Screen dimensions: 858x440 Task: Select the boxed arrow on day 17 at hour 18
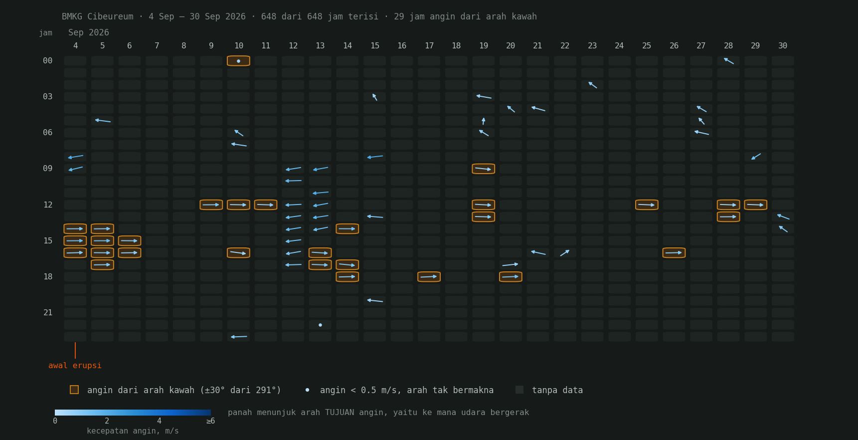click(429, 276)
